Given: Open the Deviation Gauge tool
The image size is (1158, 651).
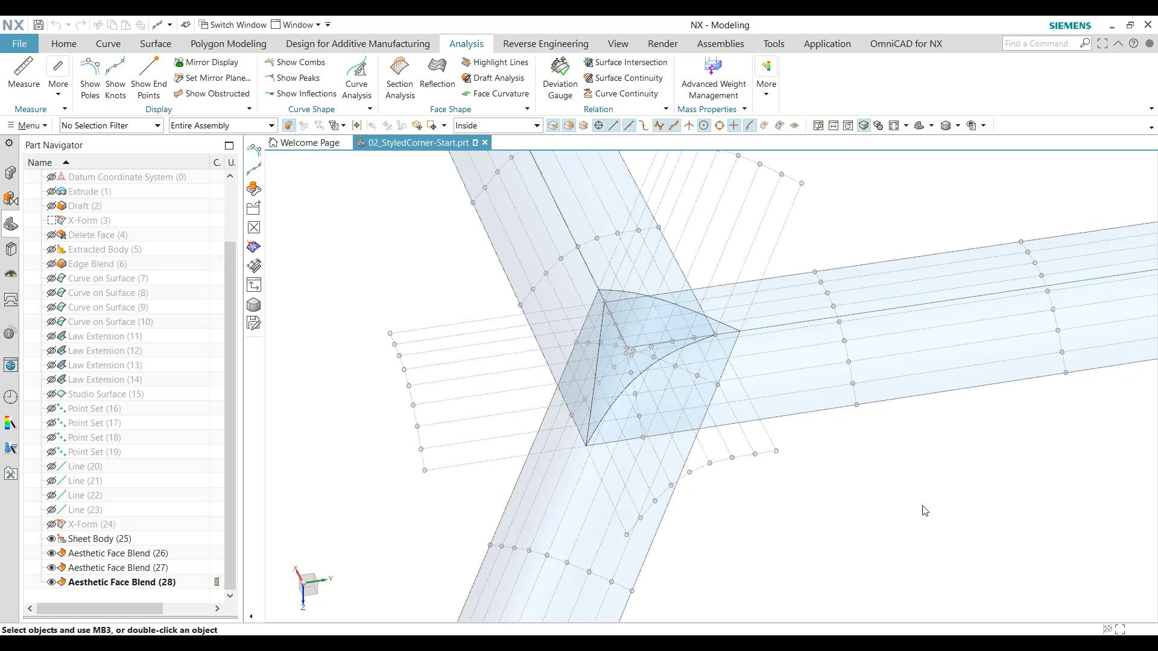Looking at the screenshot, I should (560, 67).
